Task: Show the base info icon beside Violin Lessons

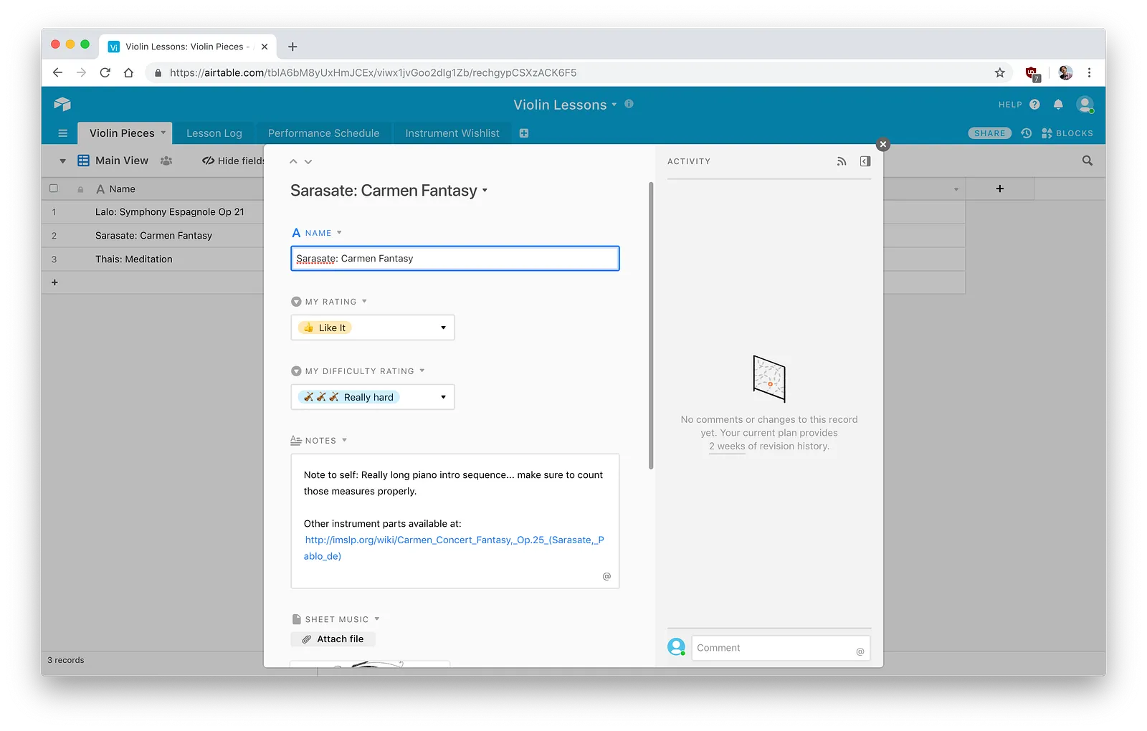Action: click(x=629, y=104)
